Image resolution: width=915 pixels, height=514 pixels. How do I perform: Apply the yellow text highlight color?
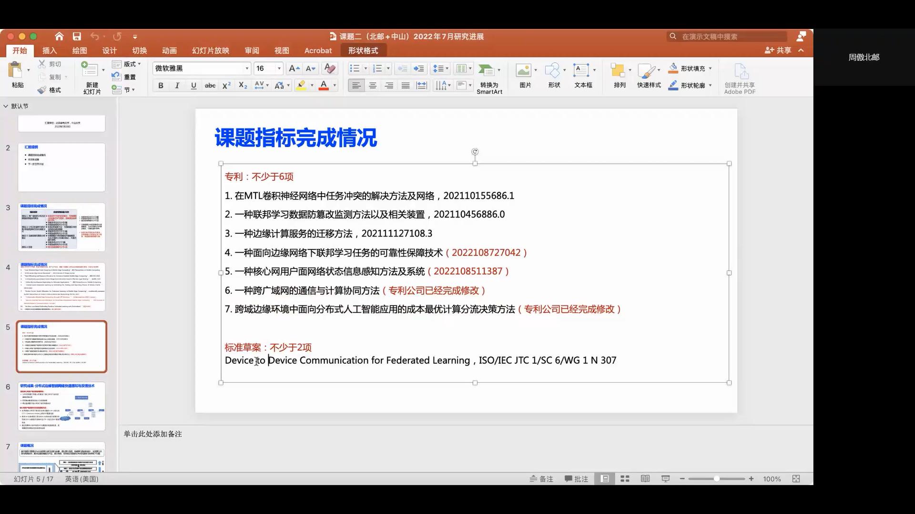[301, 86]
